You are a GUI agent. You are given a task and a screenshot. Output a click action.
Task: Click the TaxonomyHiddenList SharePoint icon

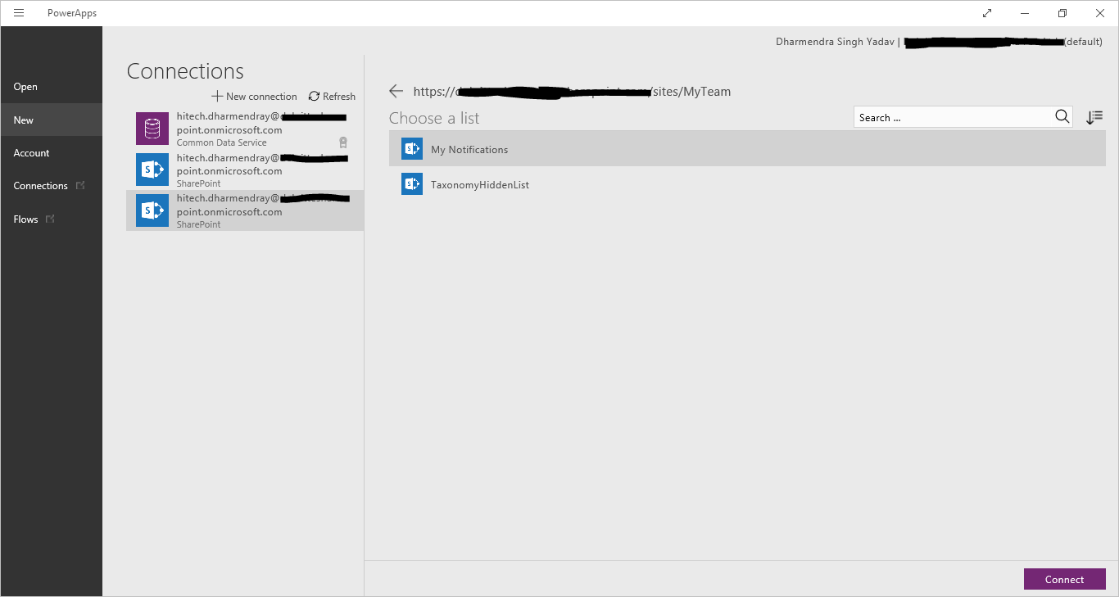(412, 184)
